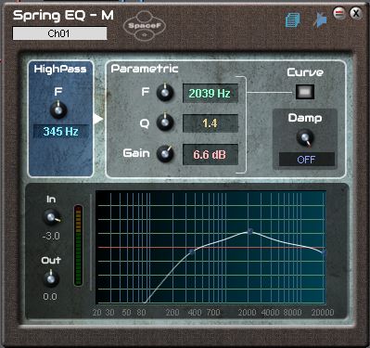Click the Ch01 channel name field

click(59, 33)
